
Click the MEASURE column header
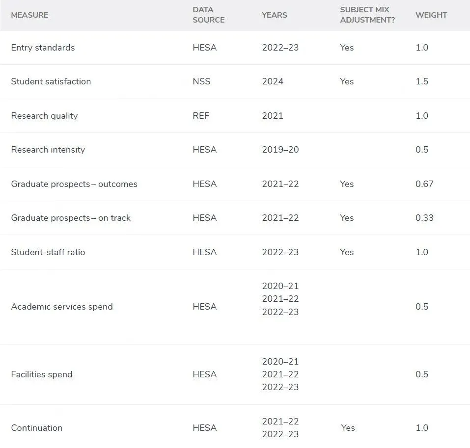pyautogui.click(x=29, y=15)
